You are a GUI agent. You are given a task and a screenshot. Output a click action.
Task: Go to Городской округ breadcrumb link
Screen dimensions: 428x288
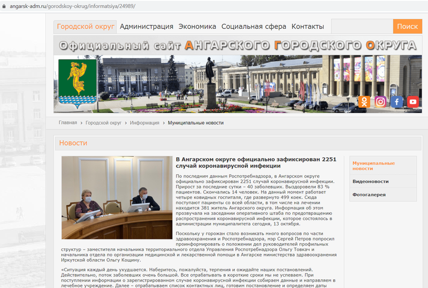tap(103, 123)
